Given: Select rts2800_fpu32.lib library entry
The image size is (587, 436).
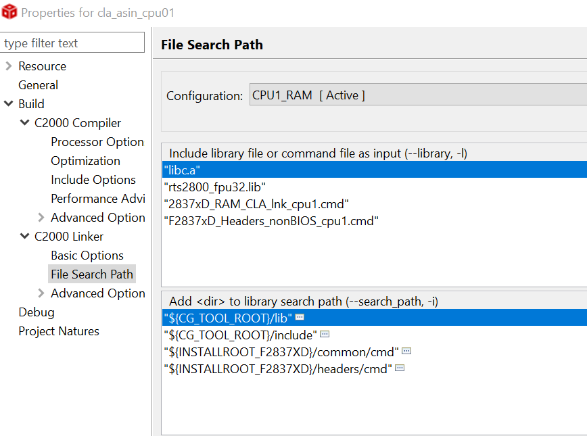Looking at the screenshot, I should click(214, 187).
